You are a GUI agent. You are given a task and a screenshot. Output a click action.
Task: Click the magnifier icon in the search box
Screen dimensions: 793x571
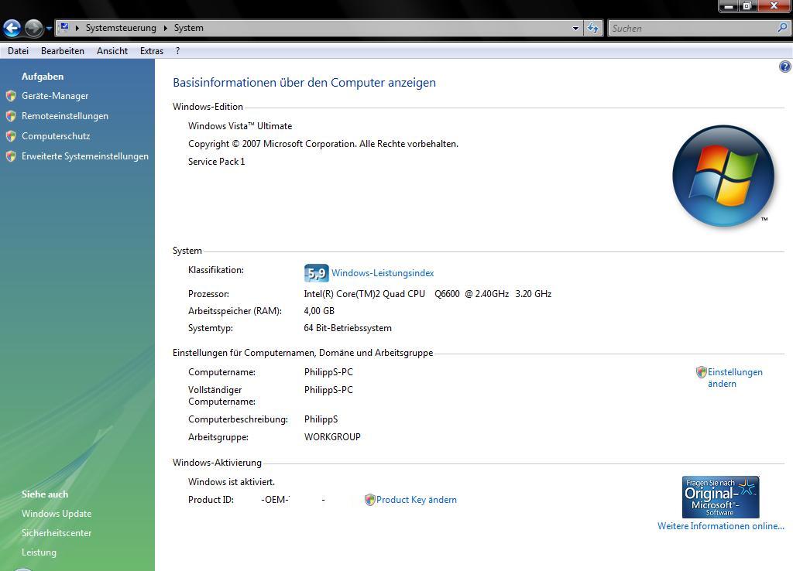pyautogui.click(x=782, y=28)
